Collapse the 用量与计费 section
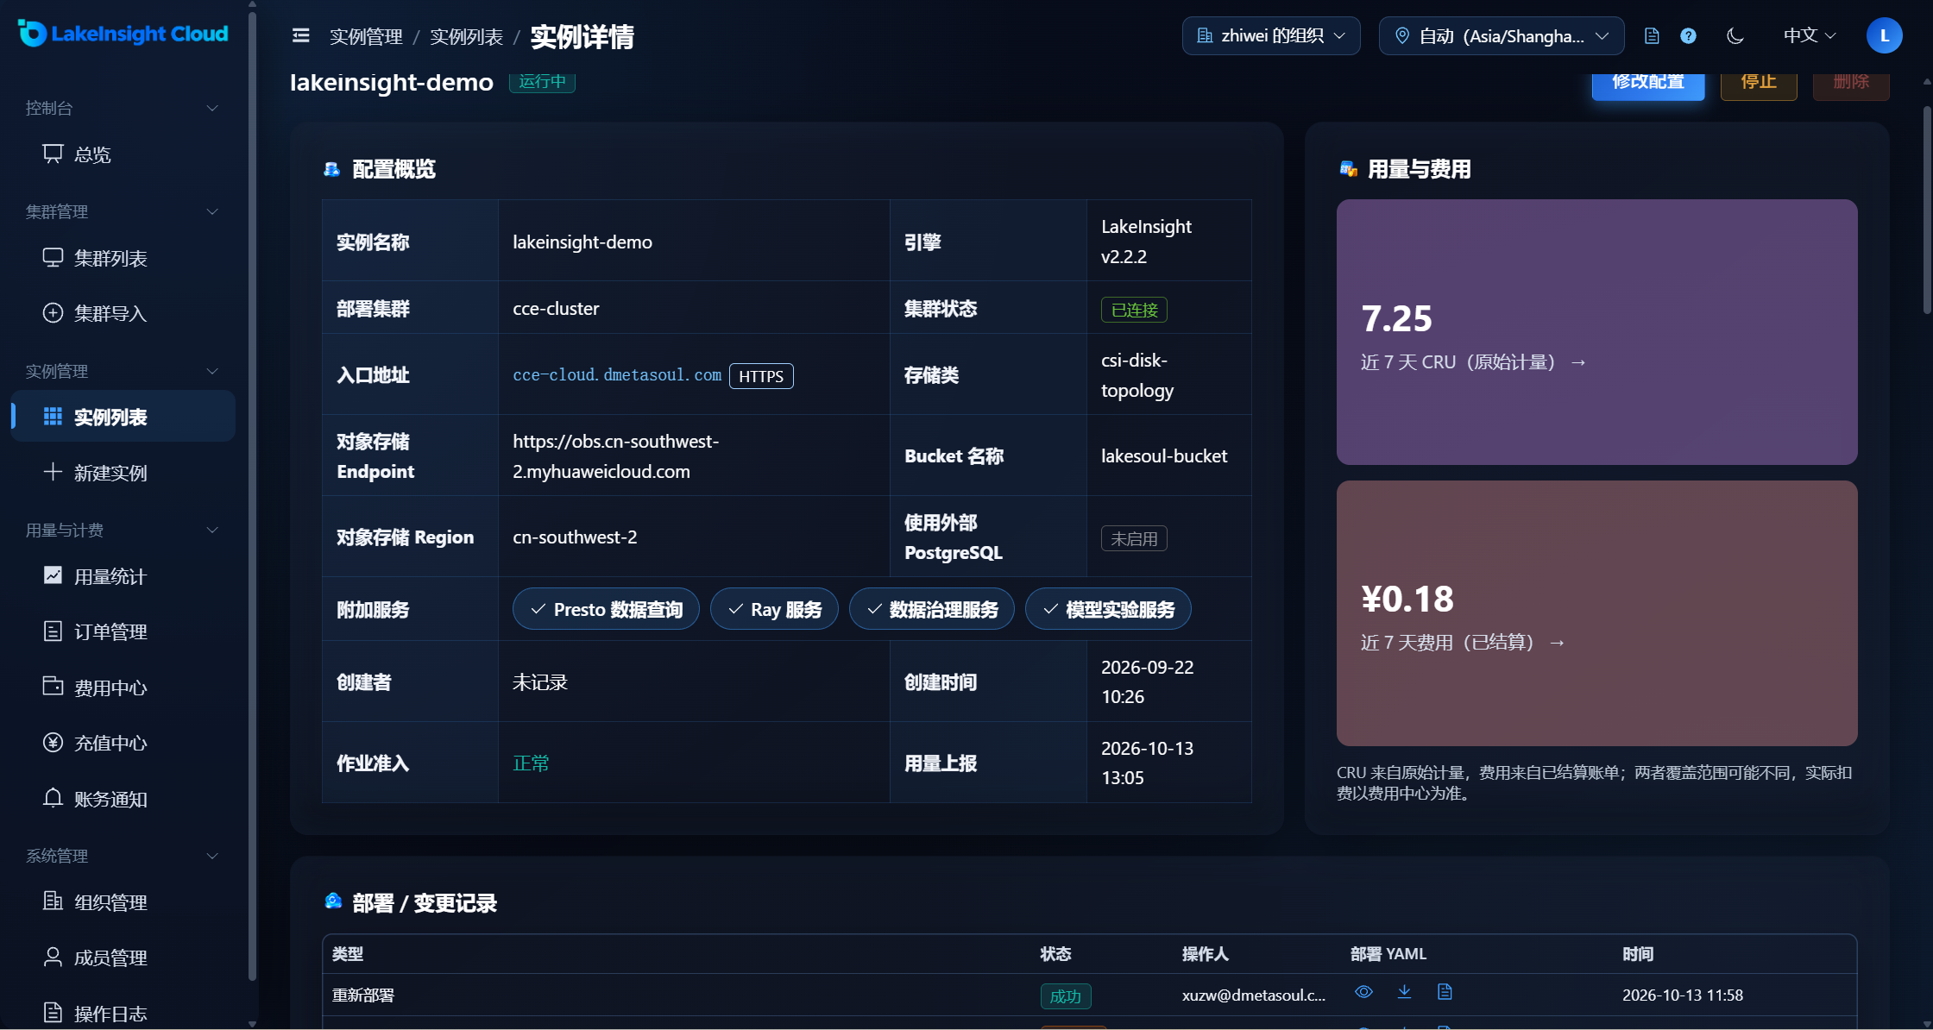The image size is (1933, 1030). click(x=123, y=530)
